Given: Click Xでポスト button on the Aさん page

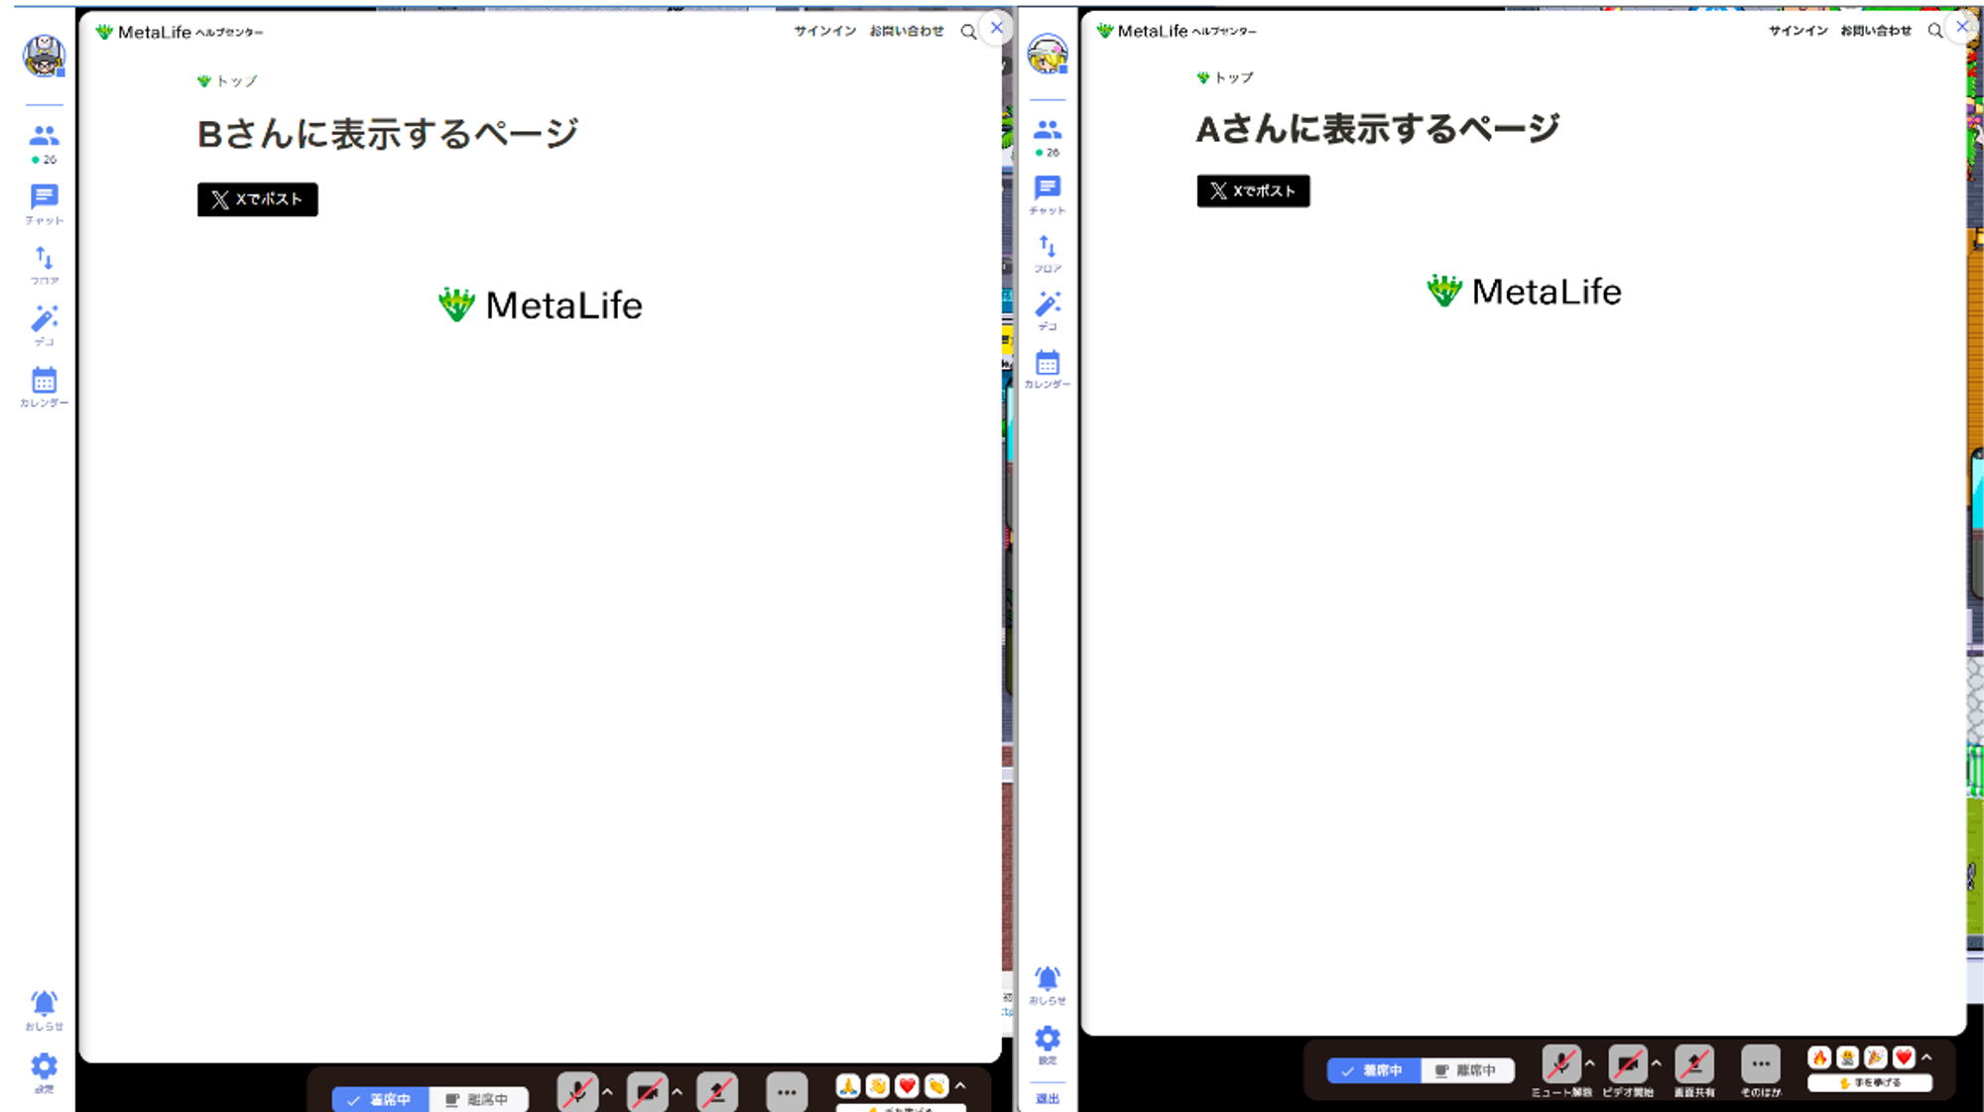Looking at the screenshot, I should pyautogui.click(x=1253, y=190).
